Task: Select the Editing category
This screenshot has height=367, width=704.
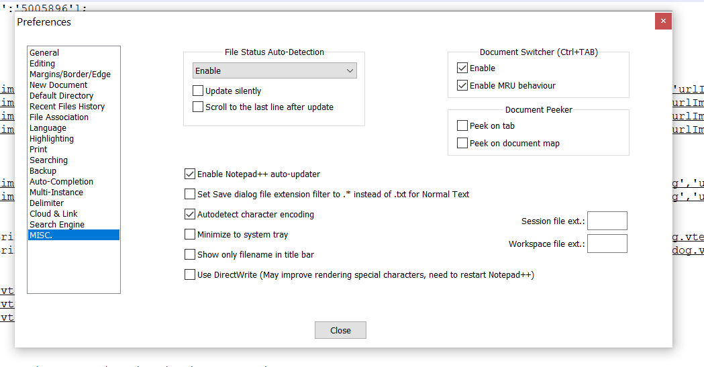Action: click(74, 63)
